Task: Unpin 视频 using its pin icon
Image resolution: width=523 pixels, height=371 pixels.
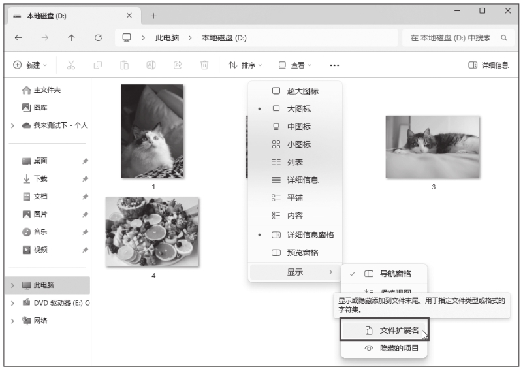Action: pos(85,250)
